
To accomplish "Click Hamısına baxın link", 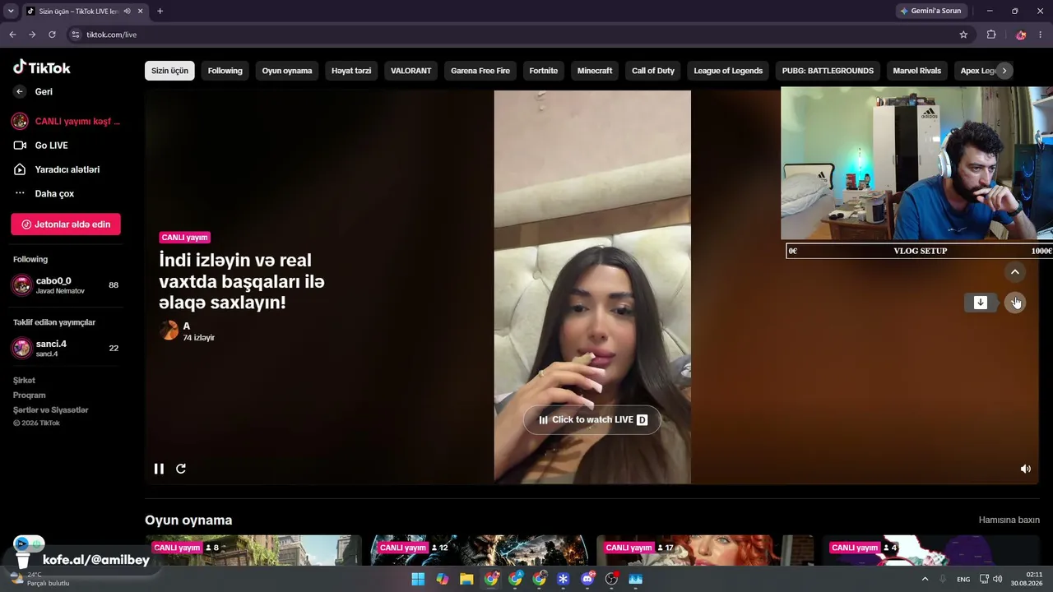I will coord(1009,520).
